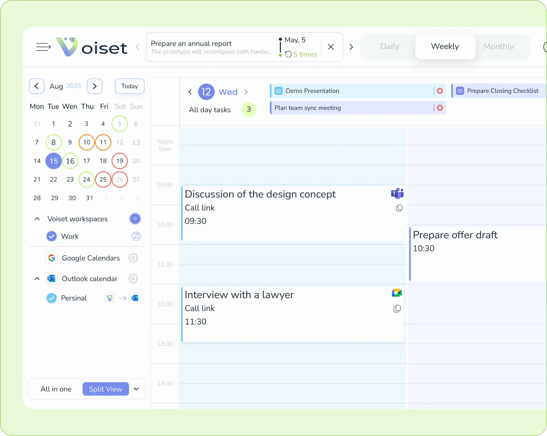Select August 26 in mini calendar

coord(120,179)
